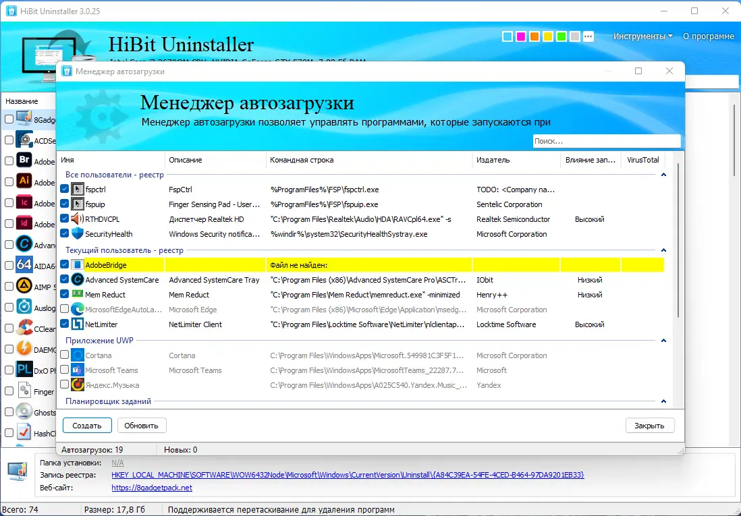Collapse the Приложение UWP section
This screenshot has height=516, width=741.
(x=663, y=341)
